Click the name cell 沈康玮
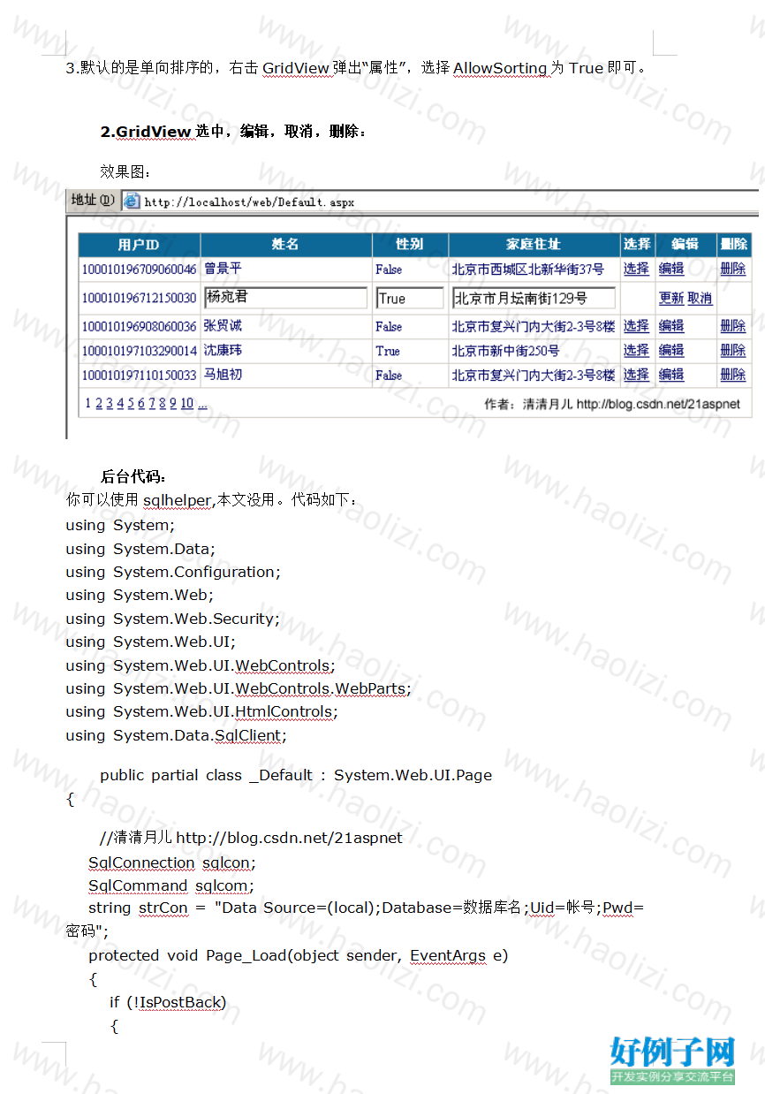The width and height of the screenshot is (765, 1094). pos(223,351)
